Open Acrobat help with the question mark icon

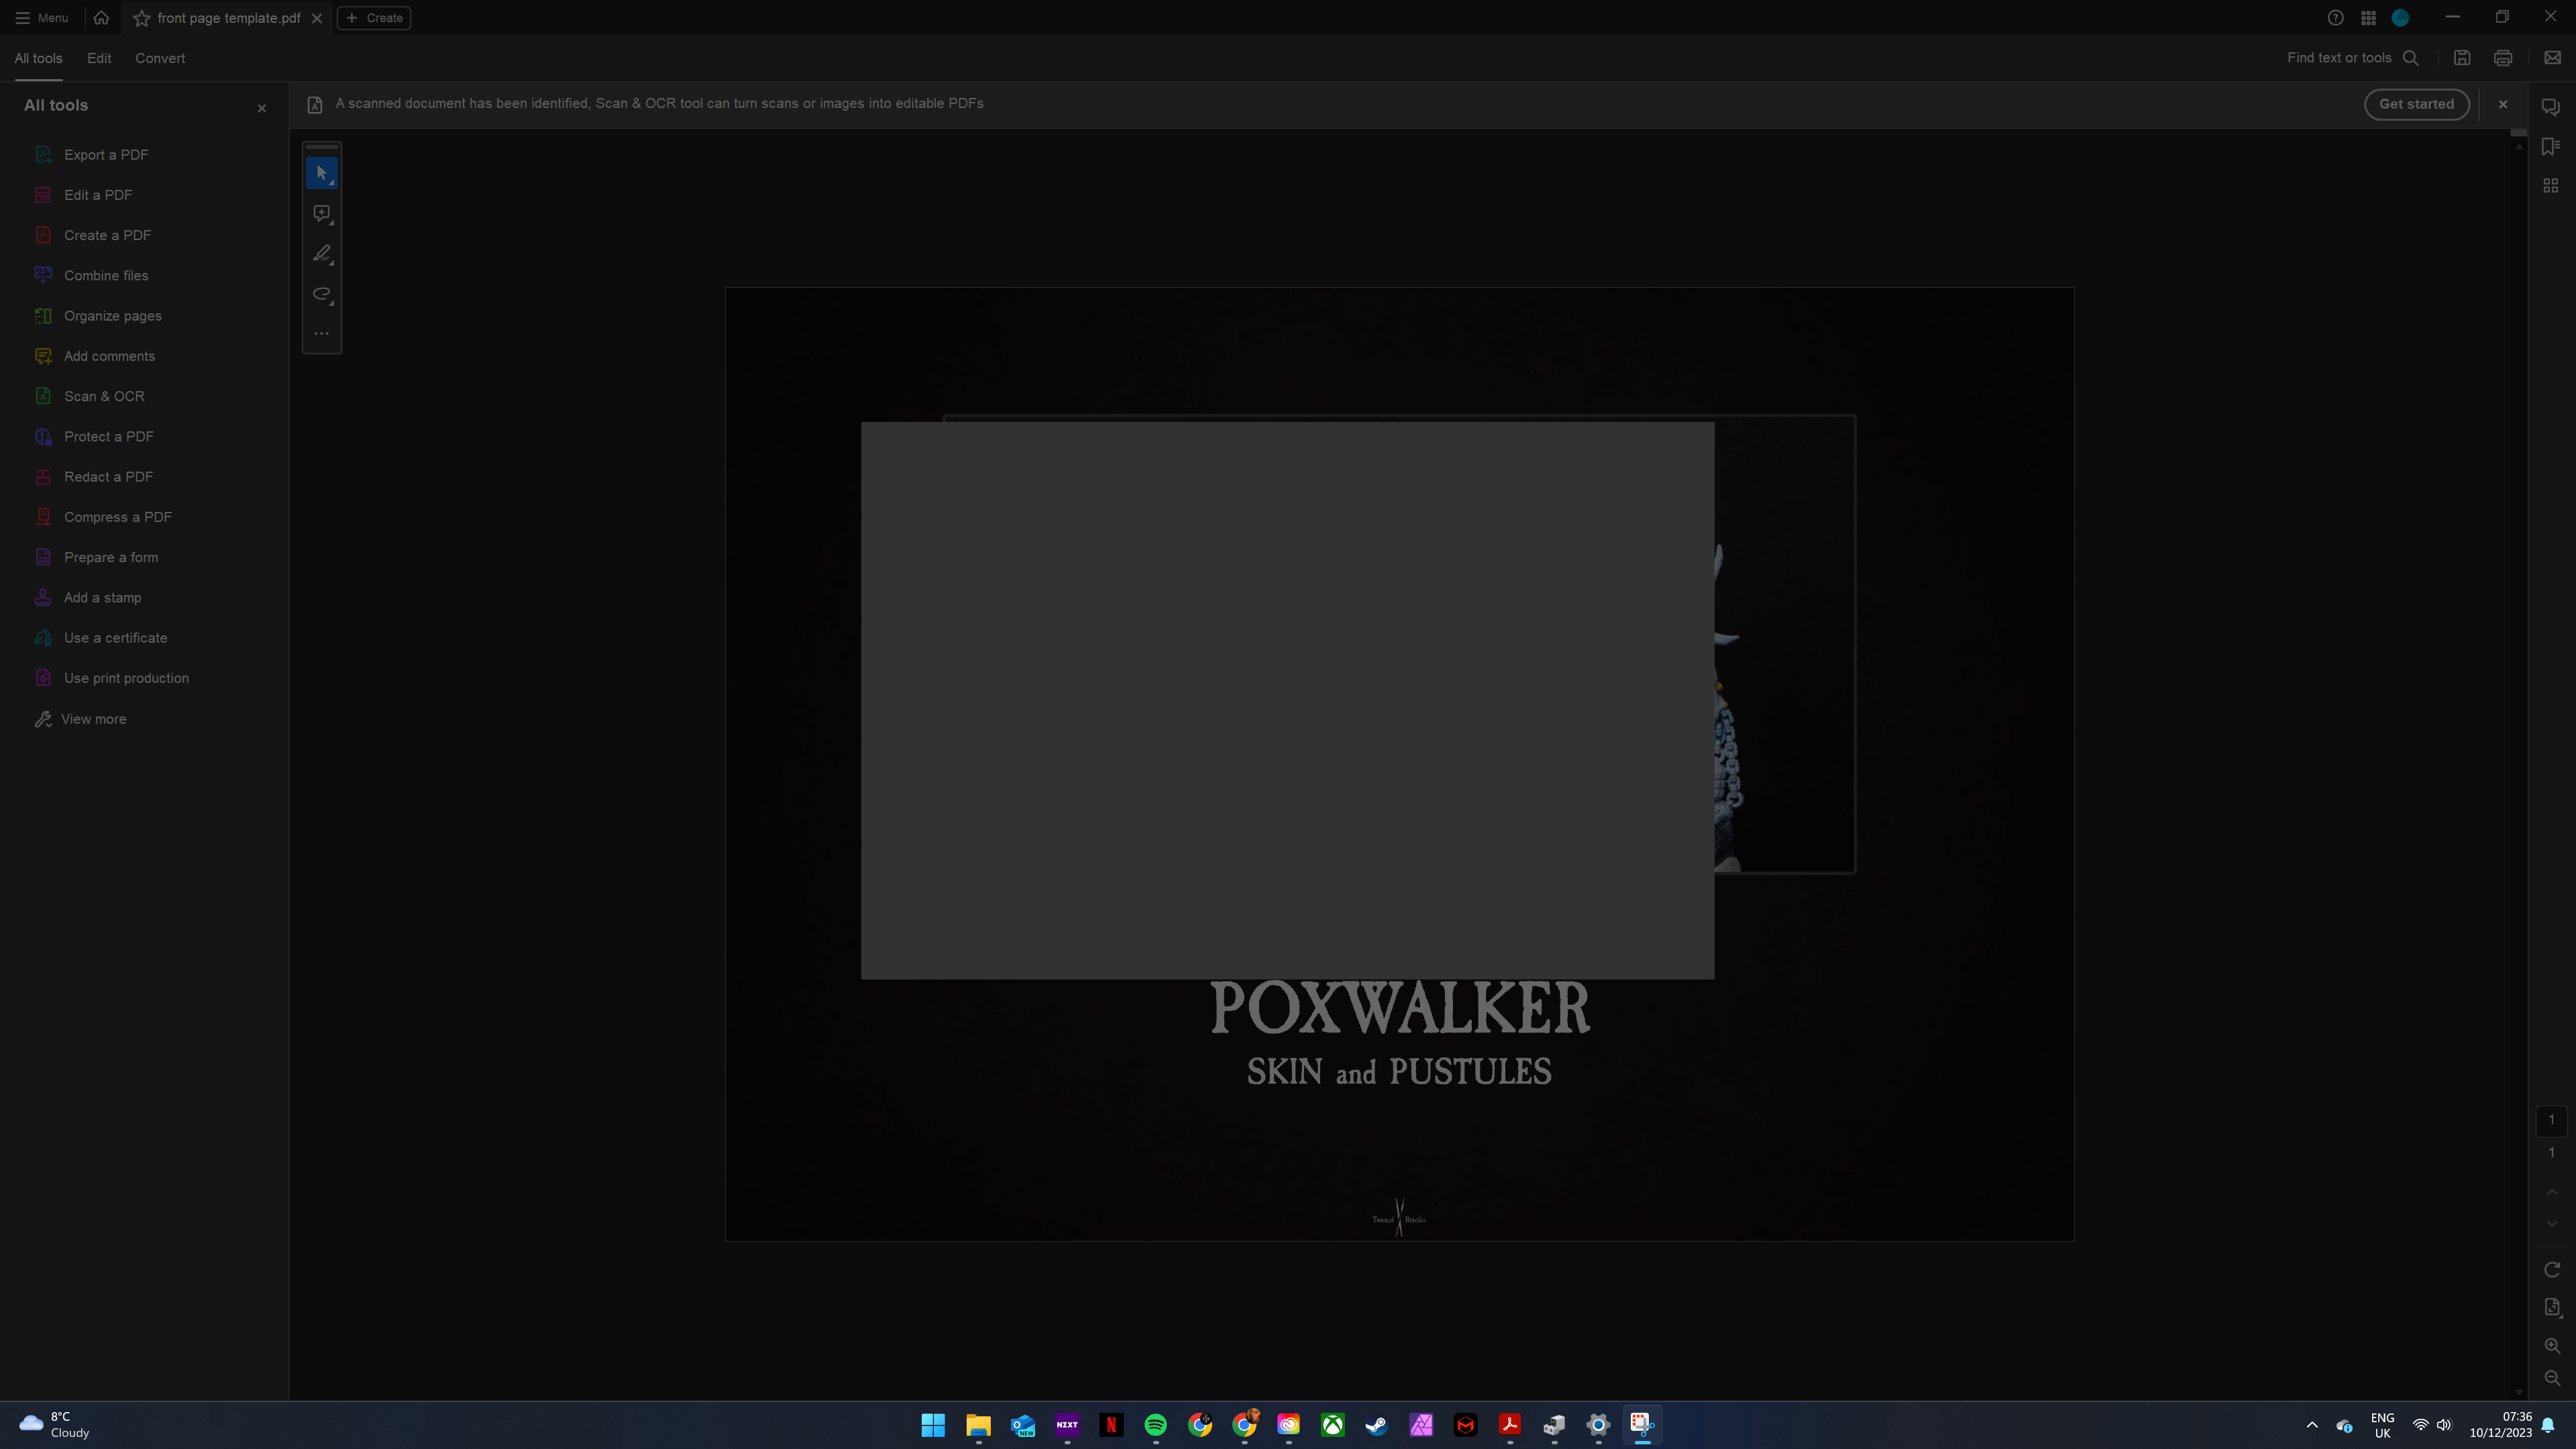pos(2335,17)
